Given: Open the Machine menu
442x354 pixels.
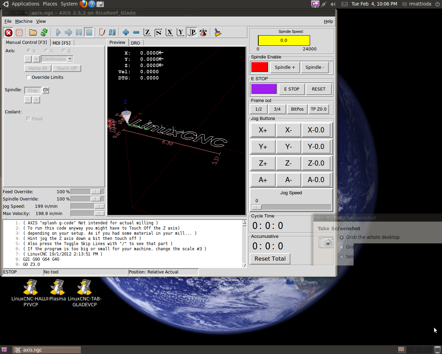Looking at the screenshot, I should click(x=24, y=21).
